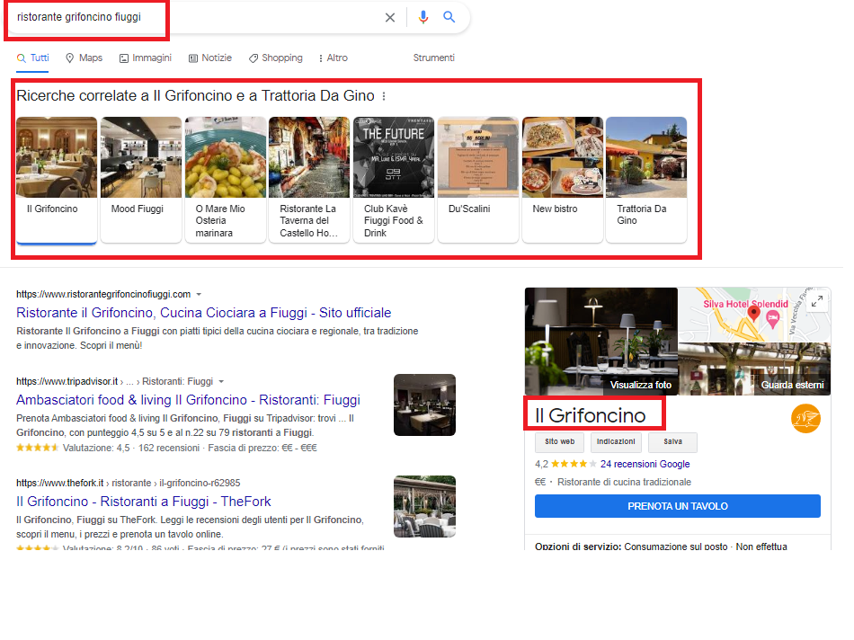Click the Indicazioni directions button
This screenshot has height=640, width=854.
coord(616,441)
